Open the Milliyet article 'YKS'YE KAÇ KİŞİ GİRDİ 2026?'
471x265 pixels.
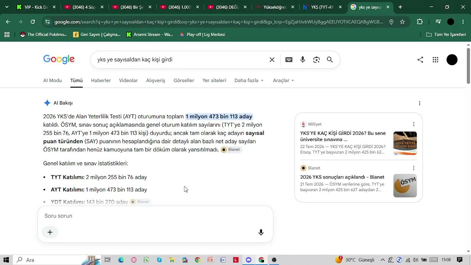(x=343, y=136)
